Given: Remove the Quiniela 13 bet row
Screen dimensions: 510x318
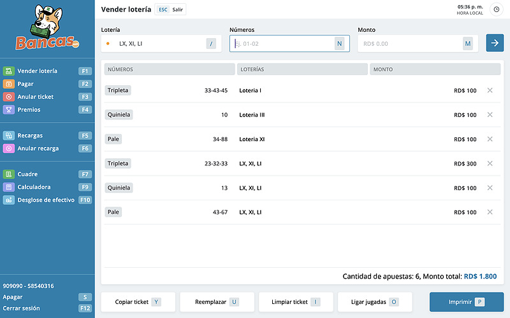Looking at the screenshot, I should coord(490,188).
